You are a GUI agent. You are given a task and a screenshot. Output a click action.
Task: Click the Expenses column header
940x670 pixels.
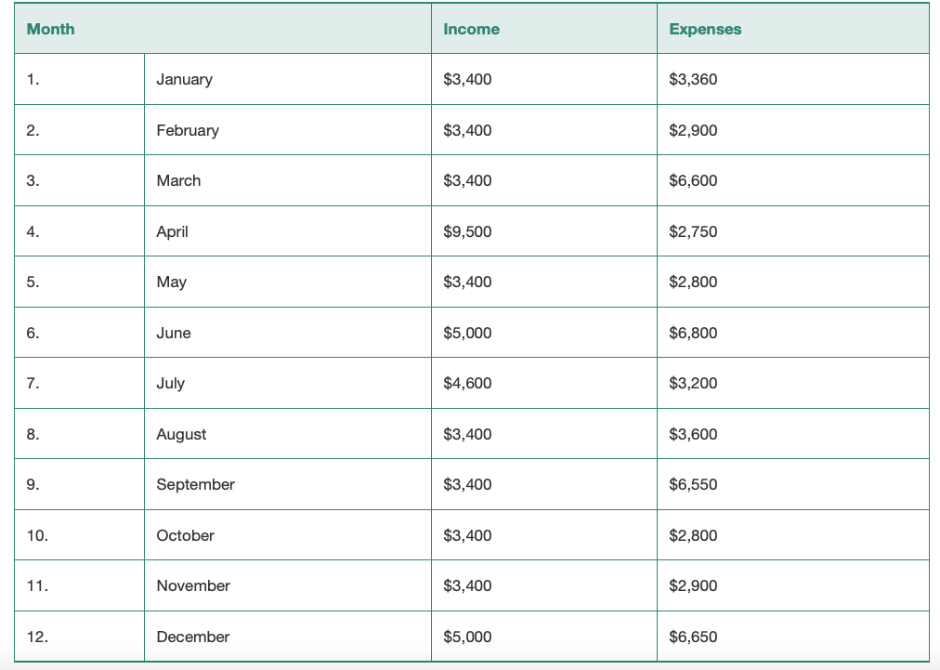coord(793,29)
